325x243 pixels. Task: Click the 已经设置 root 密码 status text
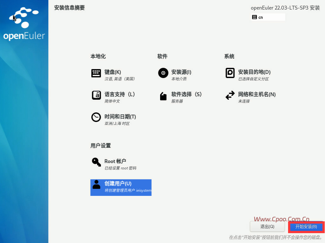point(120,168)
